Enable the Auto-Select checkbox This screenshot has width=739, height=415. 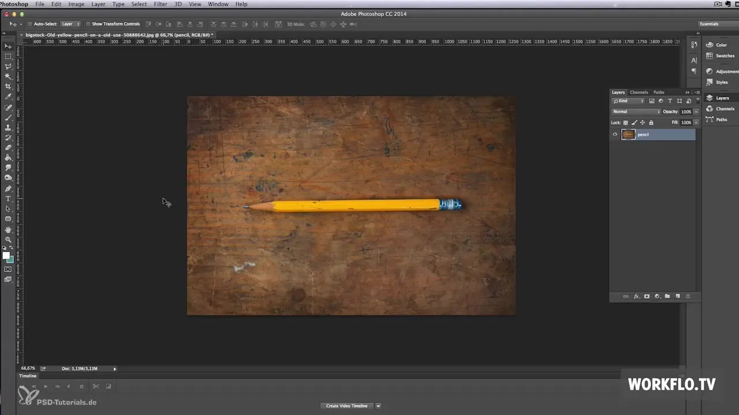pyautogui.click(x=29, y=24)
